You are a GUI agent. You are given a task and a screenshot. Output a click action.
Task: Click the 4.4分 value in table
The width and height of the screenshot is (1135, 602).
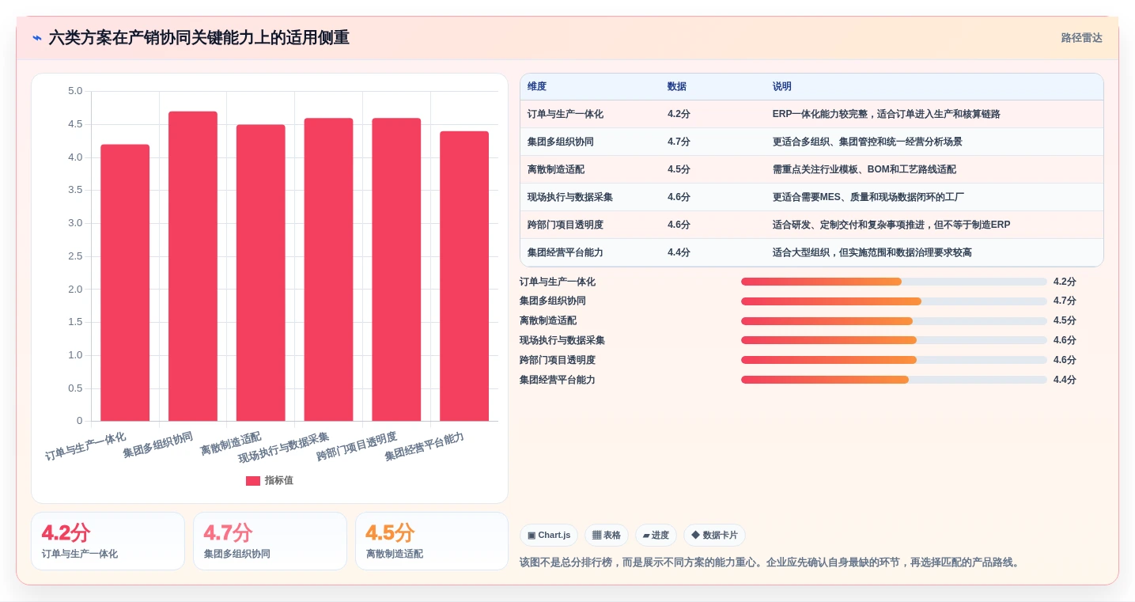click(x=679, y=252)
